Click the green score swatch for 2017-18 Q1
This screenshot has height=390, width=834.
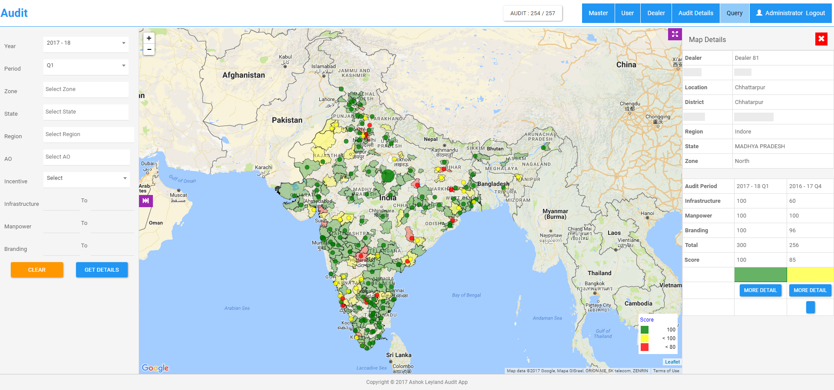760,275
